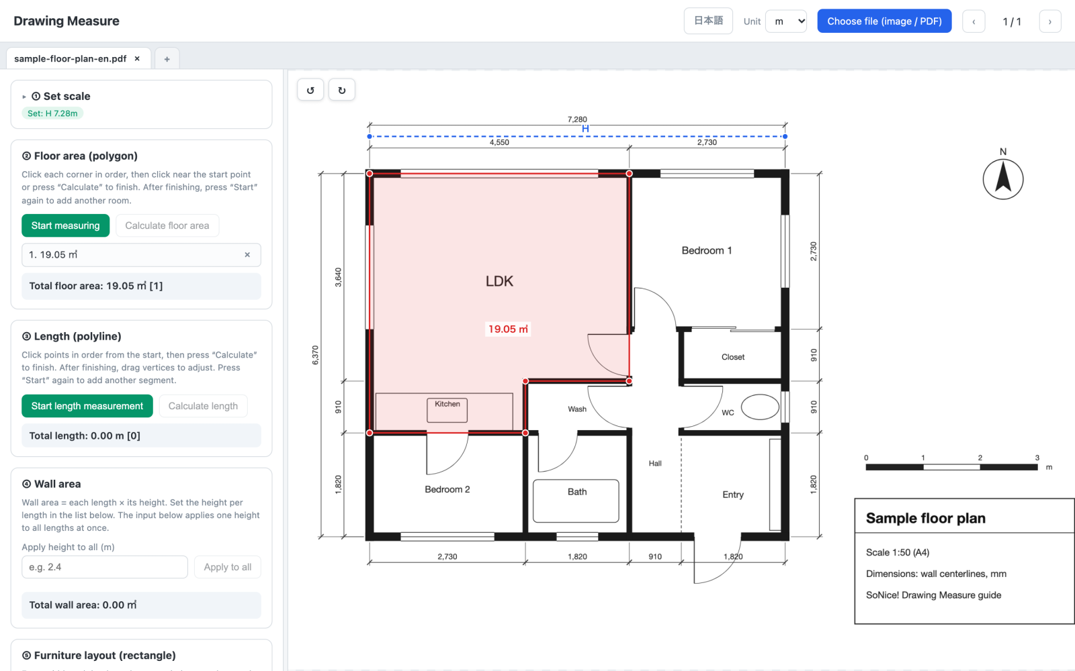
Task: Add a new tab with plus button
Action: tap(167, 59)
